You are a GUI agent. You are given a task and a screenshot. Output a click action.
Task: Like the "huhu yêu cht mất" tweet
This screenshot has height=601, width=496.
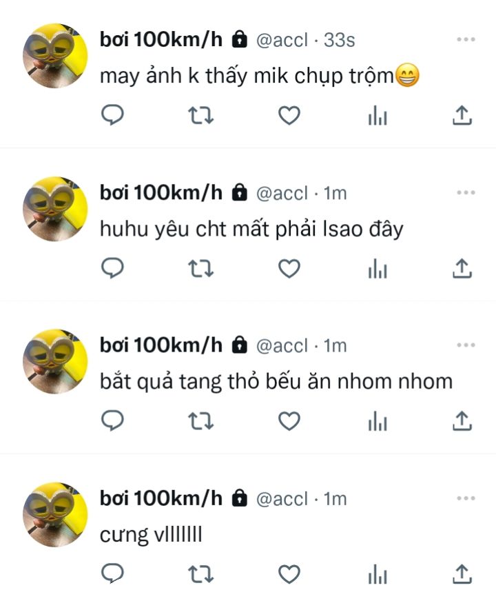(x=289, y=268)
